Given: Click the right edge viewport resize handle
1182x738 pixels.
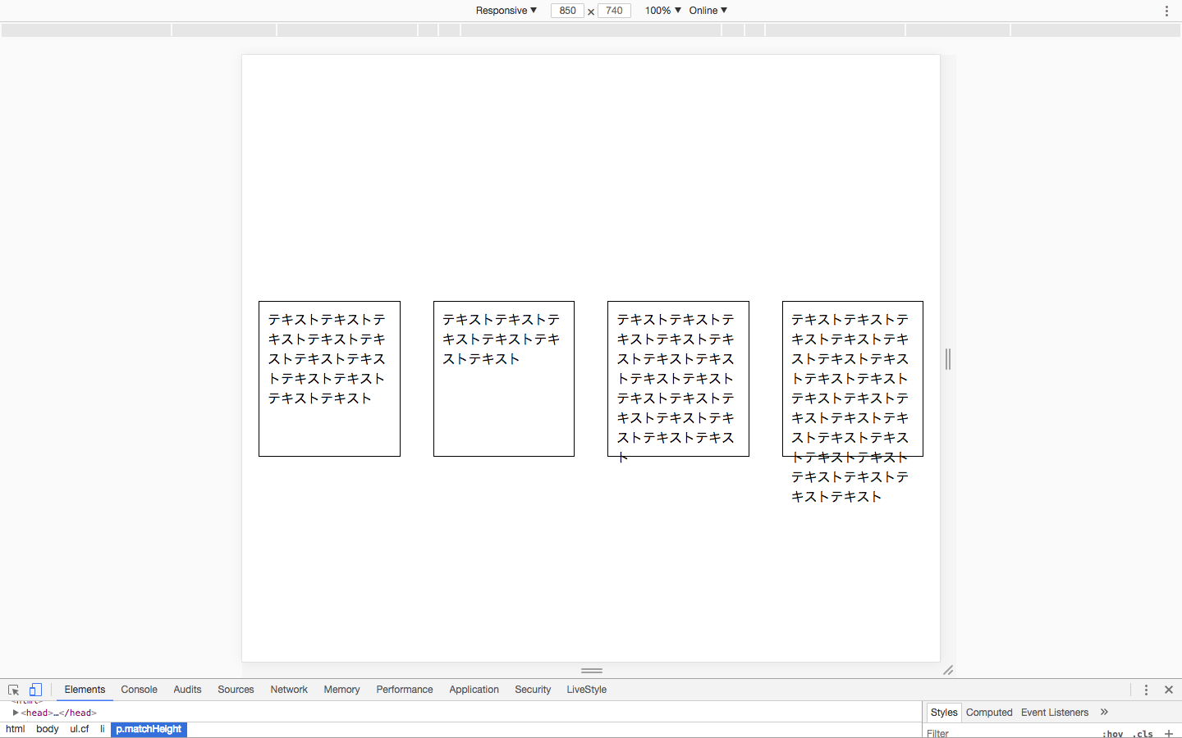Looking at the screenshot, I should 948,359.
